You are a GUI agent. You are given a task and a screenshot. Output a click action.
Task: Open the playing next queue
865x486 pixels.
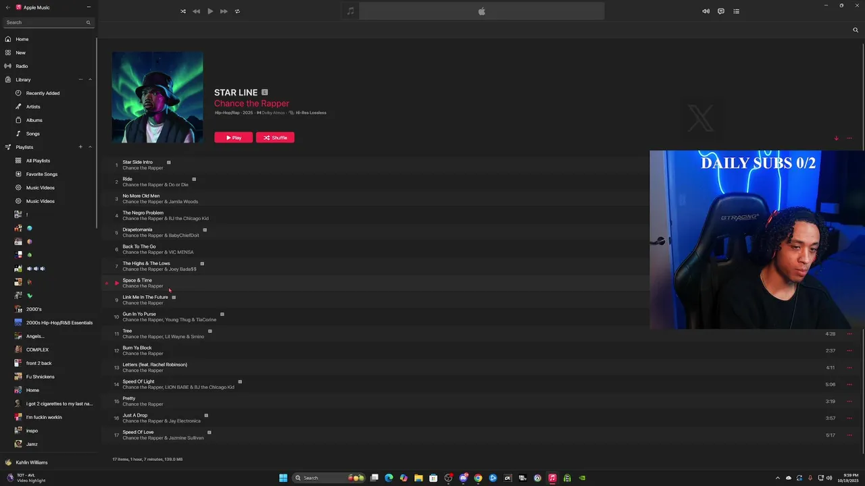click(x=737, y=11)
